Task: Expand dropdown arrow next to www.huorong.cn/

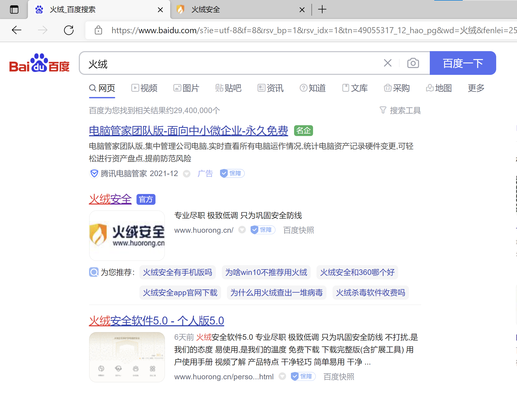Action: tap(242, 230)
